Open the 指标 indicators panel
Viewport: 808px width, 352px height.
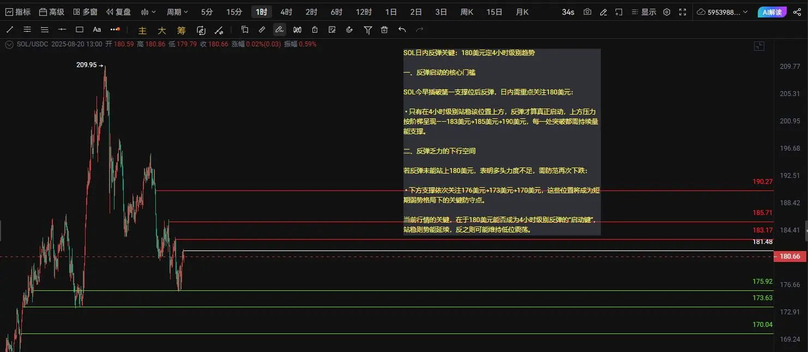18,11
